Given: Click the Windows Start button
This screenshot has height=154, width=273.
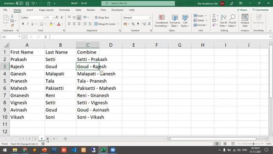Looking at the screenshot, I should [x=5, y=150].
